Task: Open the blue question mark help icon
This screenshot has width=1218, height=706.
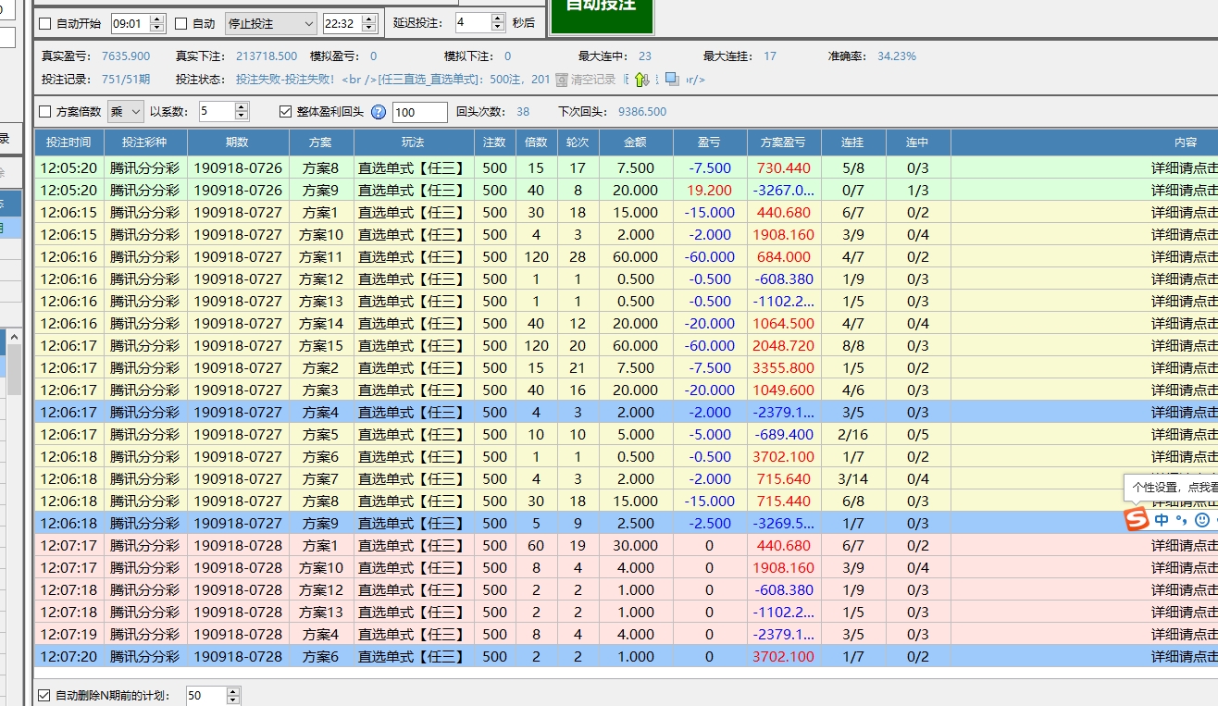Action: [378, 112]
